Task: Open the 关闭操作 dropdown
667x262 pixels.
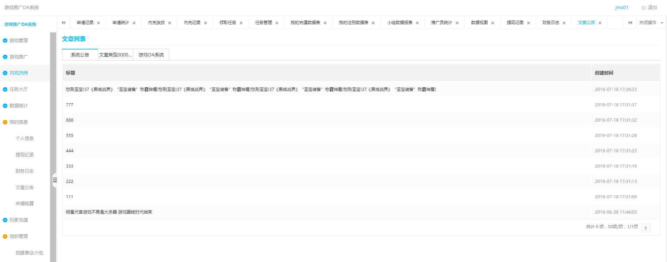Action: pyautogui.click(x=650, y=23)
